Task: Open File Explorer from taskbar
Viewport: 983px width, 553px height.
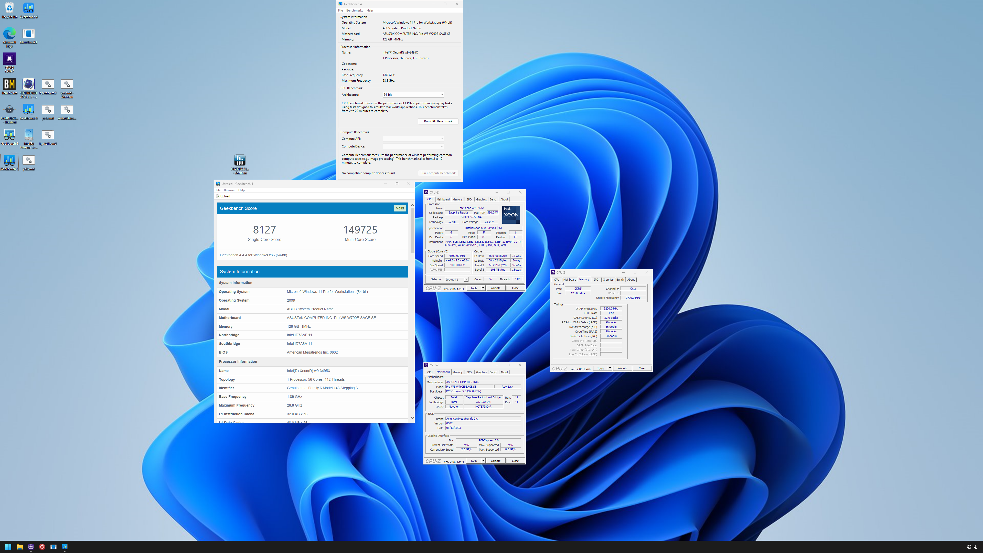Action: click(x=19, y=547)
